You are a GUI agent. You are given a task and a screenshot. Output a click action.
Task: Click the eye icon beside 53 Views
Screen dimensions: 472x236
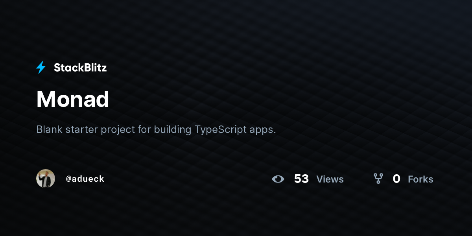[278, 179]
